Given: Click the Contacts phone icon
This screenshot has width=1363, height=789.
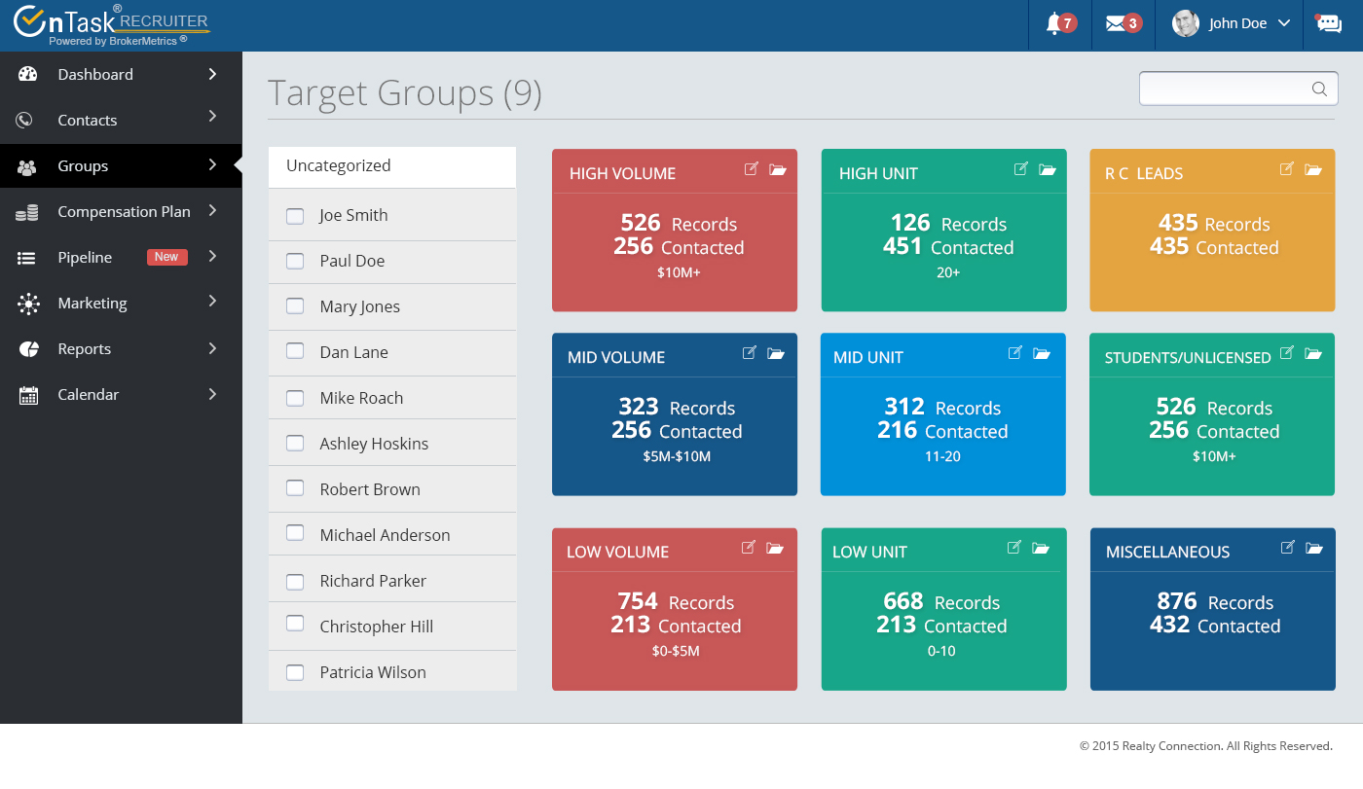Looking at the screenshot, I should tap(25, 120).
